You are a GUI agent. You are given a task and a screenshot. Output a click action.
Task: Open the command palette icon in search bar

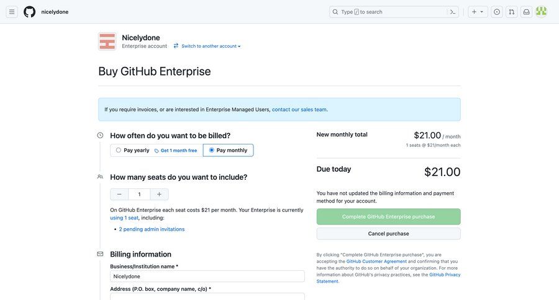453,12
